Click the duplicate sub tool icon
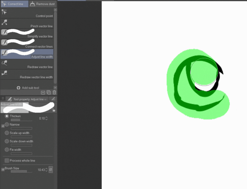247x189 pixels. tap(49, 92)
